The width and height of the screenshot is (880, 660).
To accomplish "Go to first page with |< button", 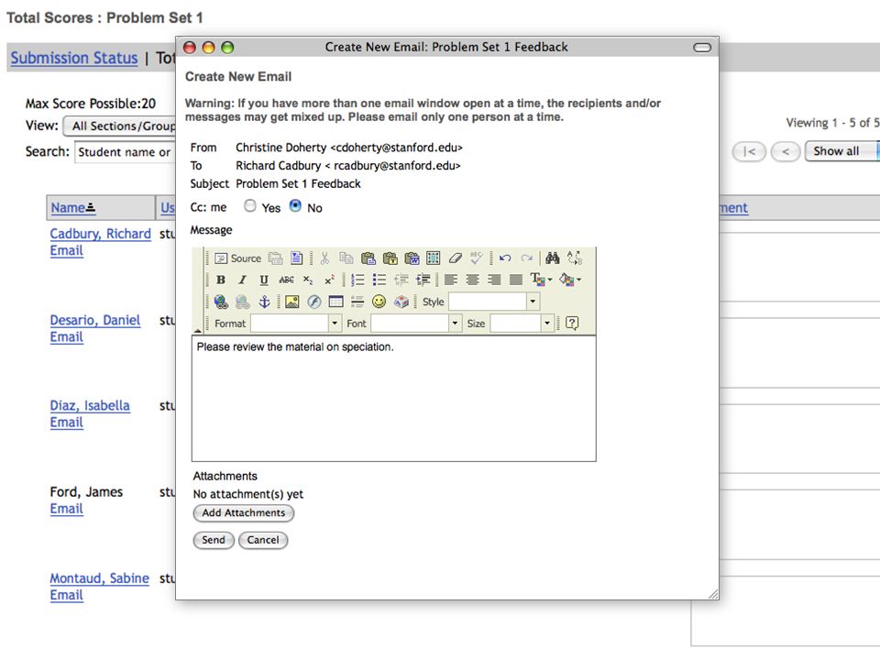I will coord(749,151).
